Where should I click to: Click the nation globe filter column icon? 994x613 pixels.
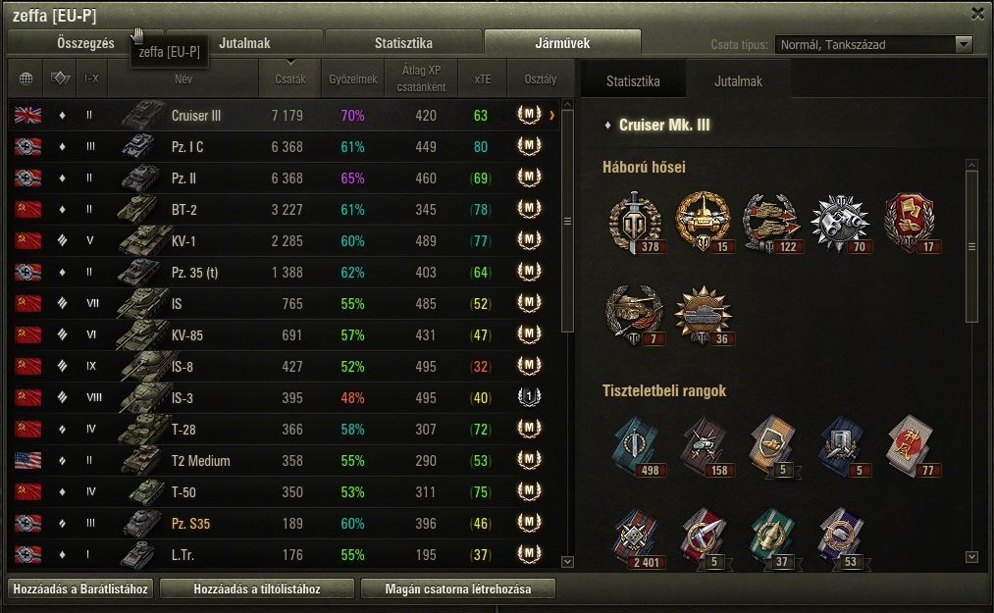tap(26, 78)
